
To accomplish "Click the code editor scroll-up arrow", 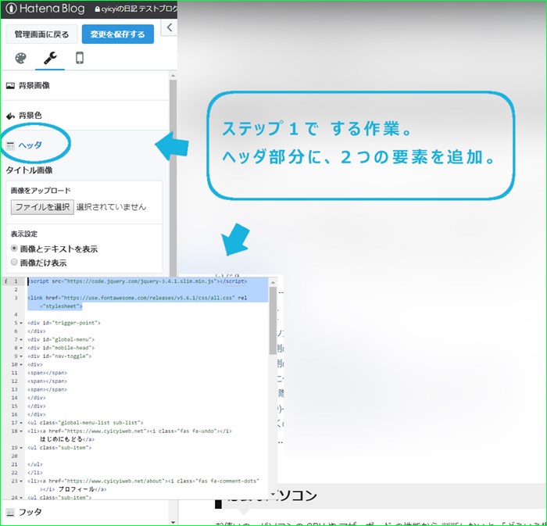I will point(273,282).
